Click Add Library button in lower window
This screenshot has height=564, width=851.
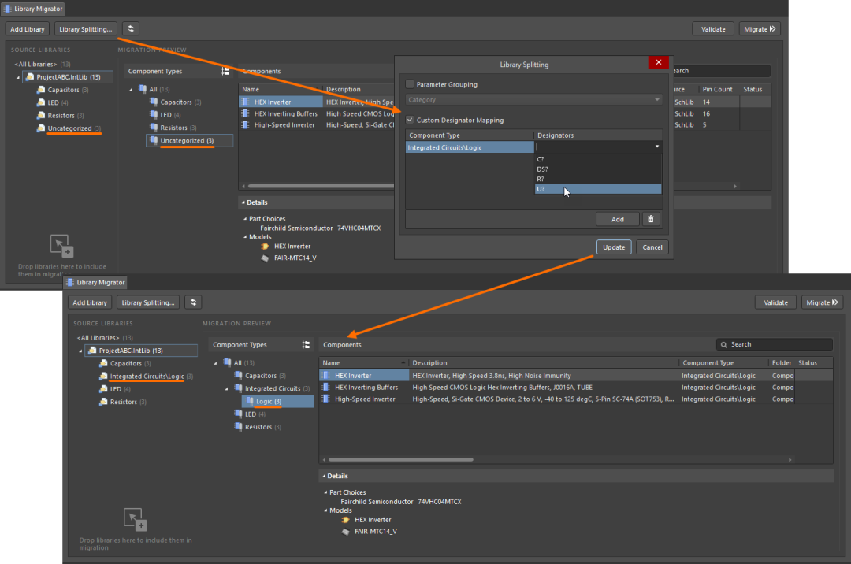(90, 302)
